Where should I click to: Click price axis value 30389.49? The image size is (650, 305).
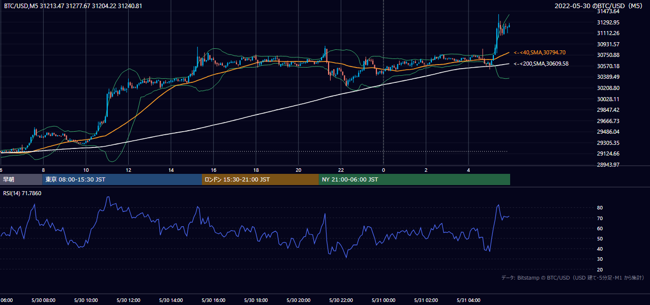point(608,77)
